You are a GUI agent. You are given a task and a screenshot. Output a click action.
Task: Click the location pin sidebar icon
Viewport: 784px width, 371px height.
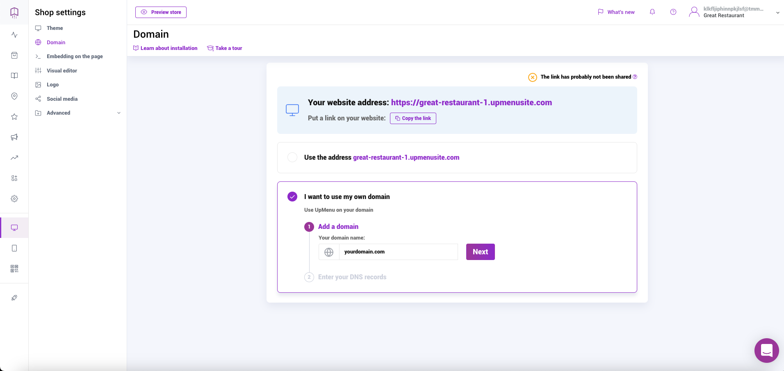point(14,96)
